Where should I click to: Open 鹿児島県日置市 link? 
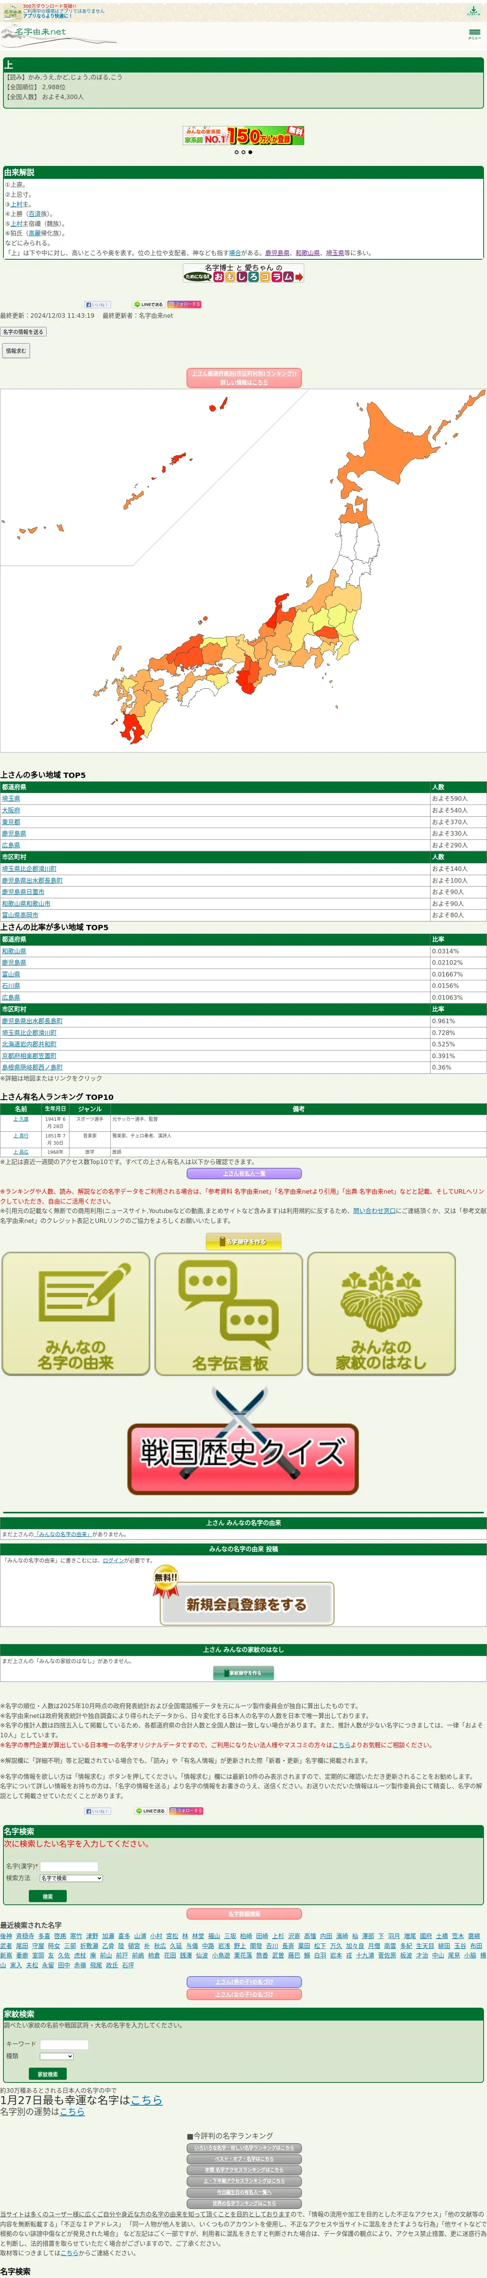23,892
